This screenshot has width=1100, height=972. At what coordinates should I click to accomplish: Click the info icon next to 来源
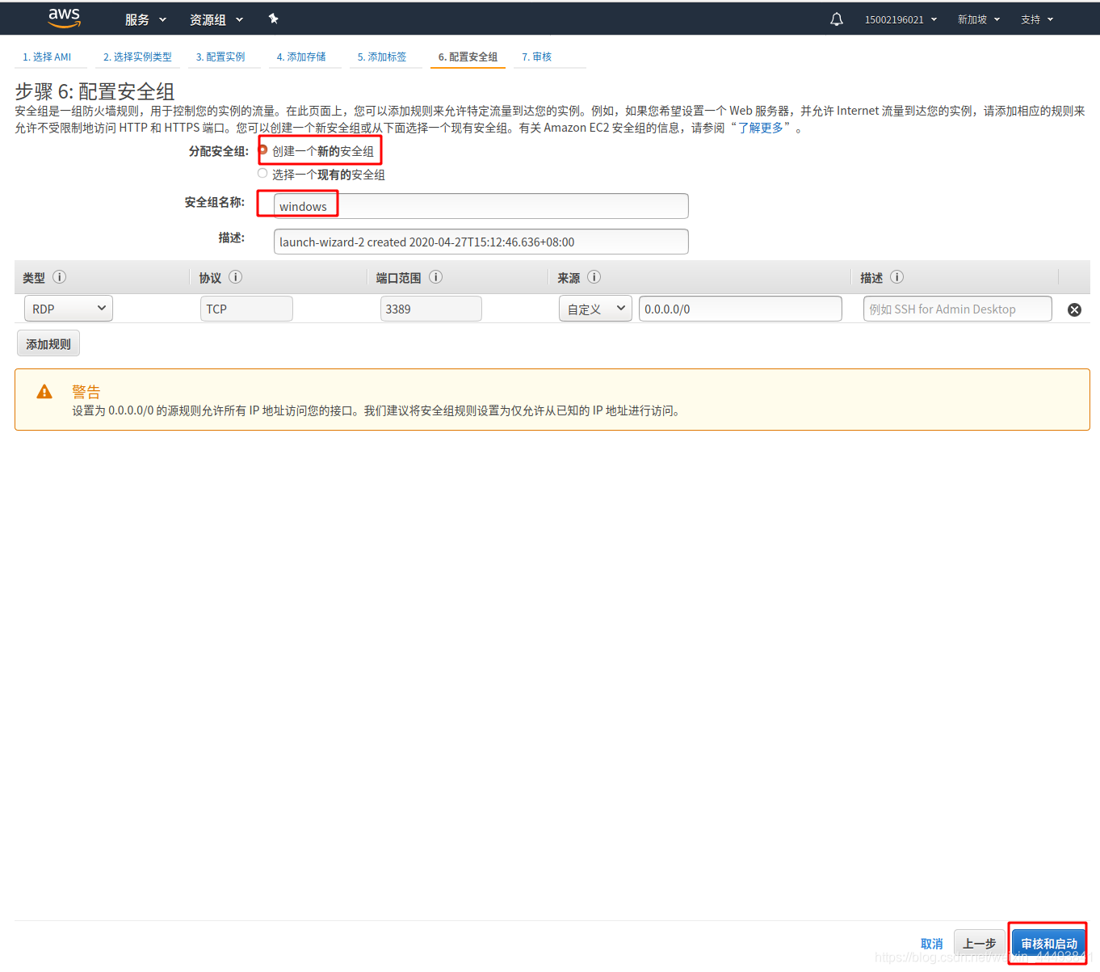tap(594, 277)
